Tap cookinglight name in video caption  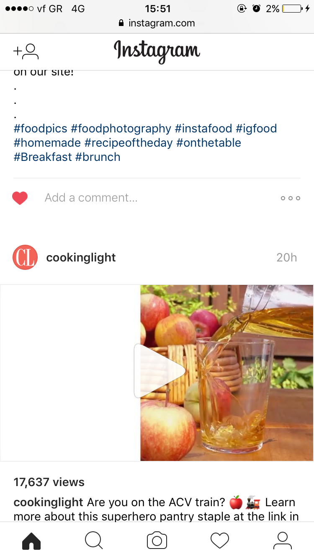48,502
